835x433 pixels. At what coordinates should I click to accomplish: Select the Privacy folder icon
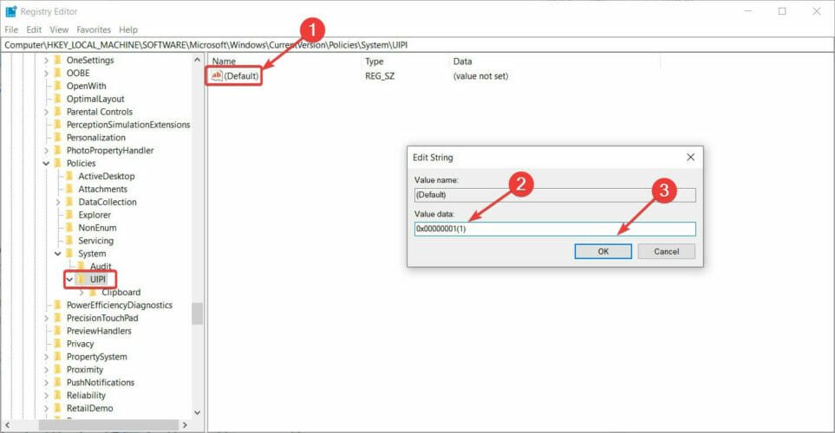(57, 344)
